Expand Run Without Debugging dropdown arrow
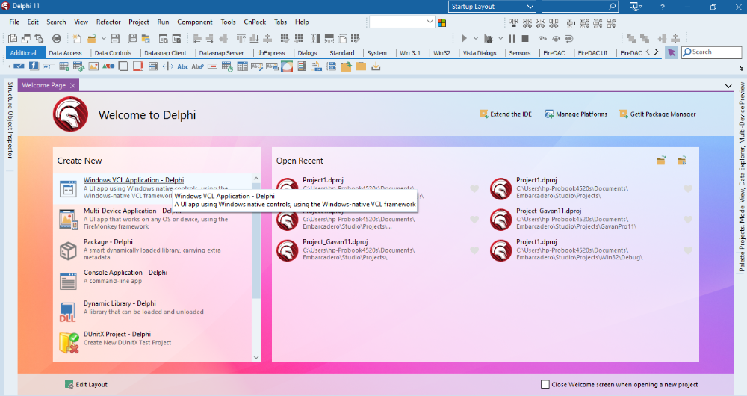Image resolution: width=747 pixels, height=396 pixels. (x=500, y=38)
